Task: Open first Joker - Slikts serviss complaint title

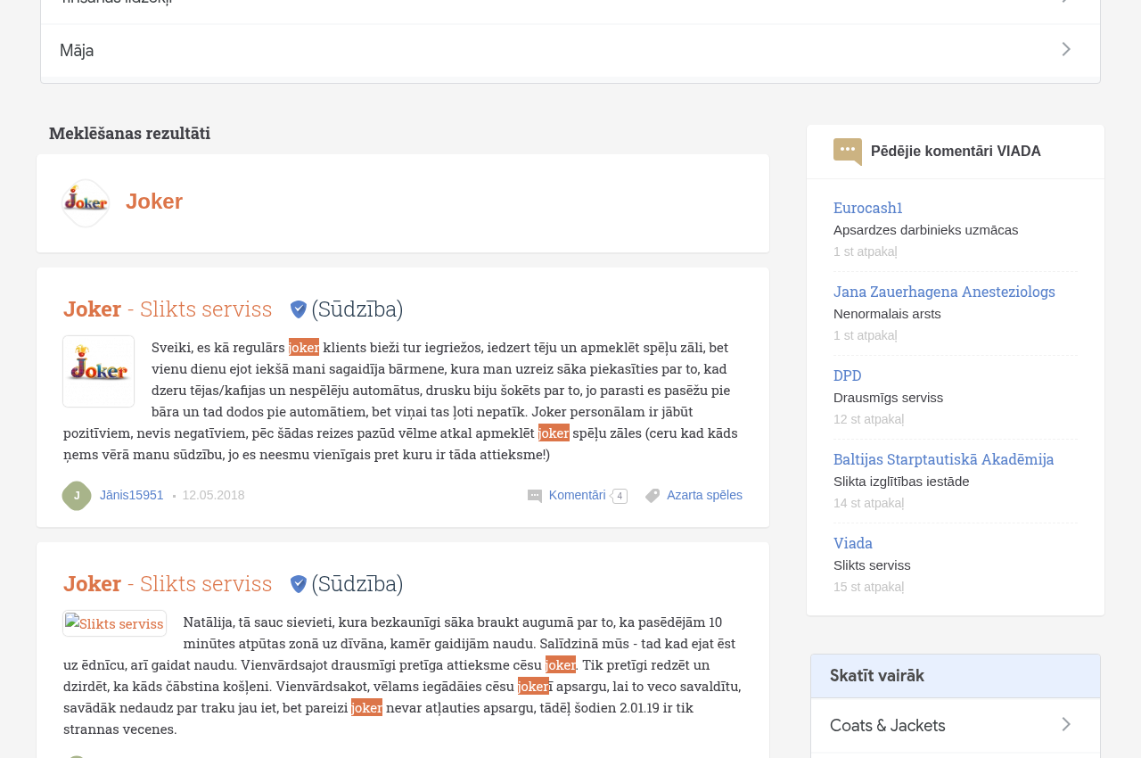Action: [x=168, y=309]
